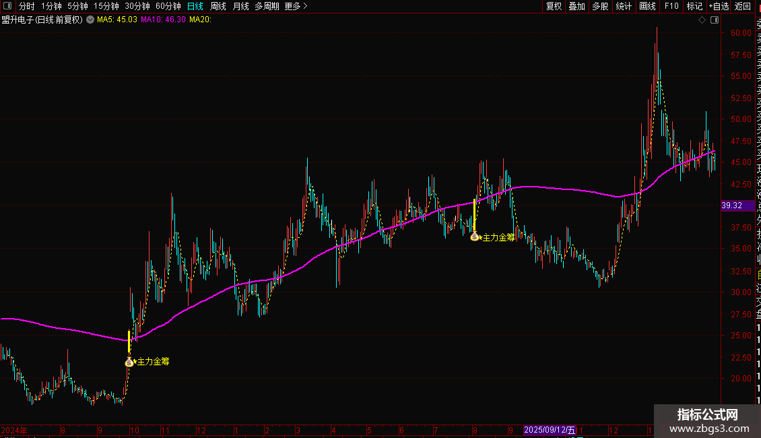The image size is (761, 438).
Task: Click the diamond marker icon above chart
Action: coord(702,20)
